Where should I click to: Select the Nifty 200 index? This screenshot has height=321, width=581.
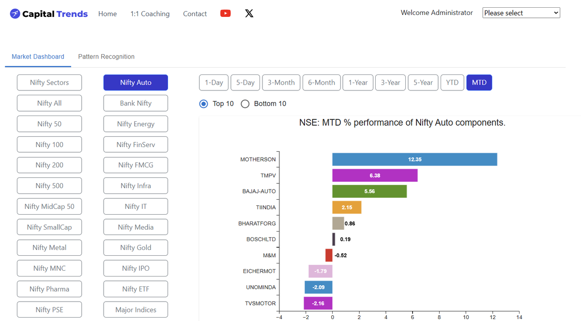[49, 165]
